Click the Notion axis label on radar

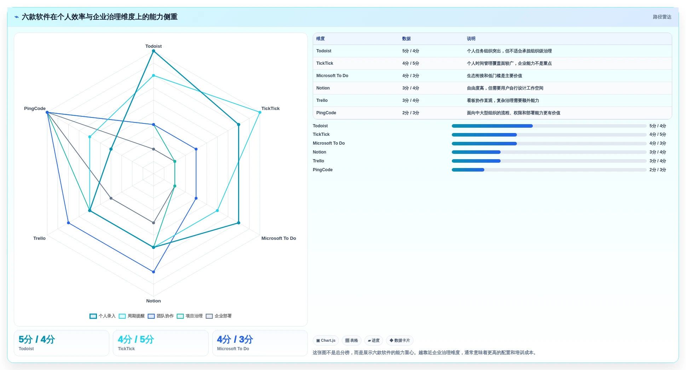point(154,301)
